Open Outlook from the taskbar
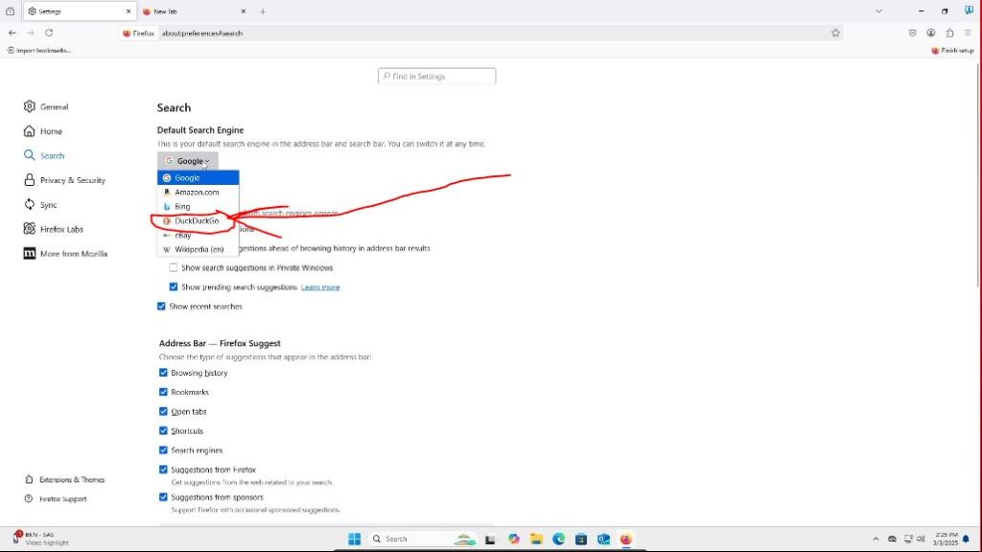 (604, 539)
